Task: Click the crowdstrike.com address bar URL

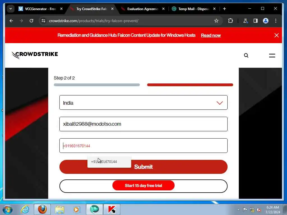Action: [94, 21]
